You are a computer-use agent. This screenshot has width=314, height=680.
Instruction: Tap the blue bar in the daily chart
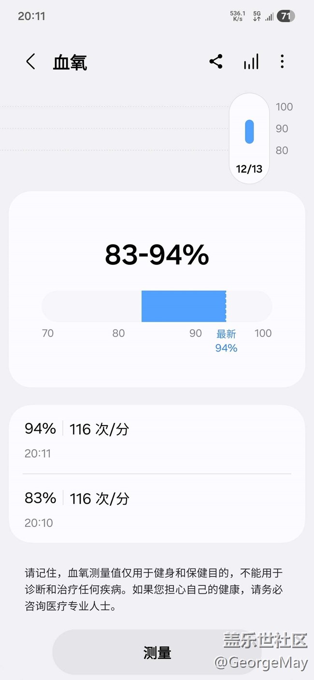[x=249, y=131]
